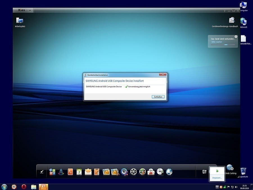Click the 'Bitte warten' text
253x190 pixels.
(x=217, y=42)
